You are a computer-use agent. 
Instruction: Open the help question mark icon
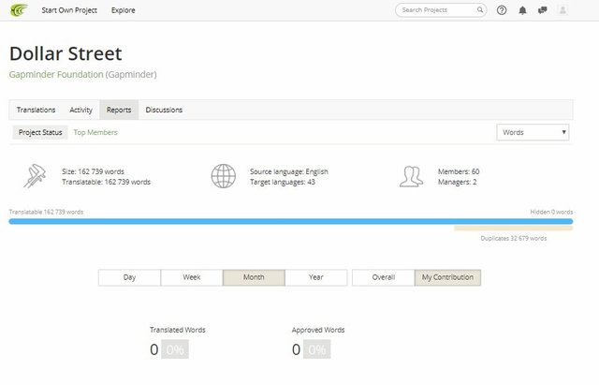click(502, 10)
